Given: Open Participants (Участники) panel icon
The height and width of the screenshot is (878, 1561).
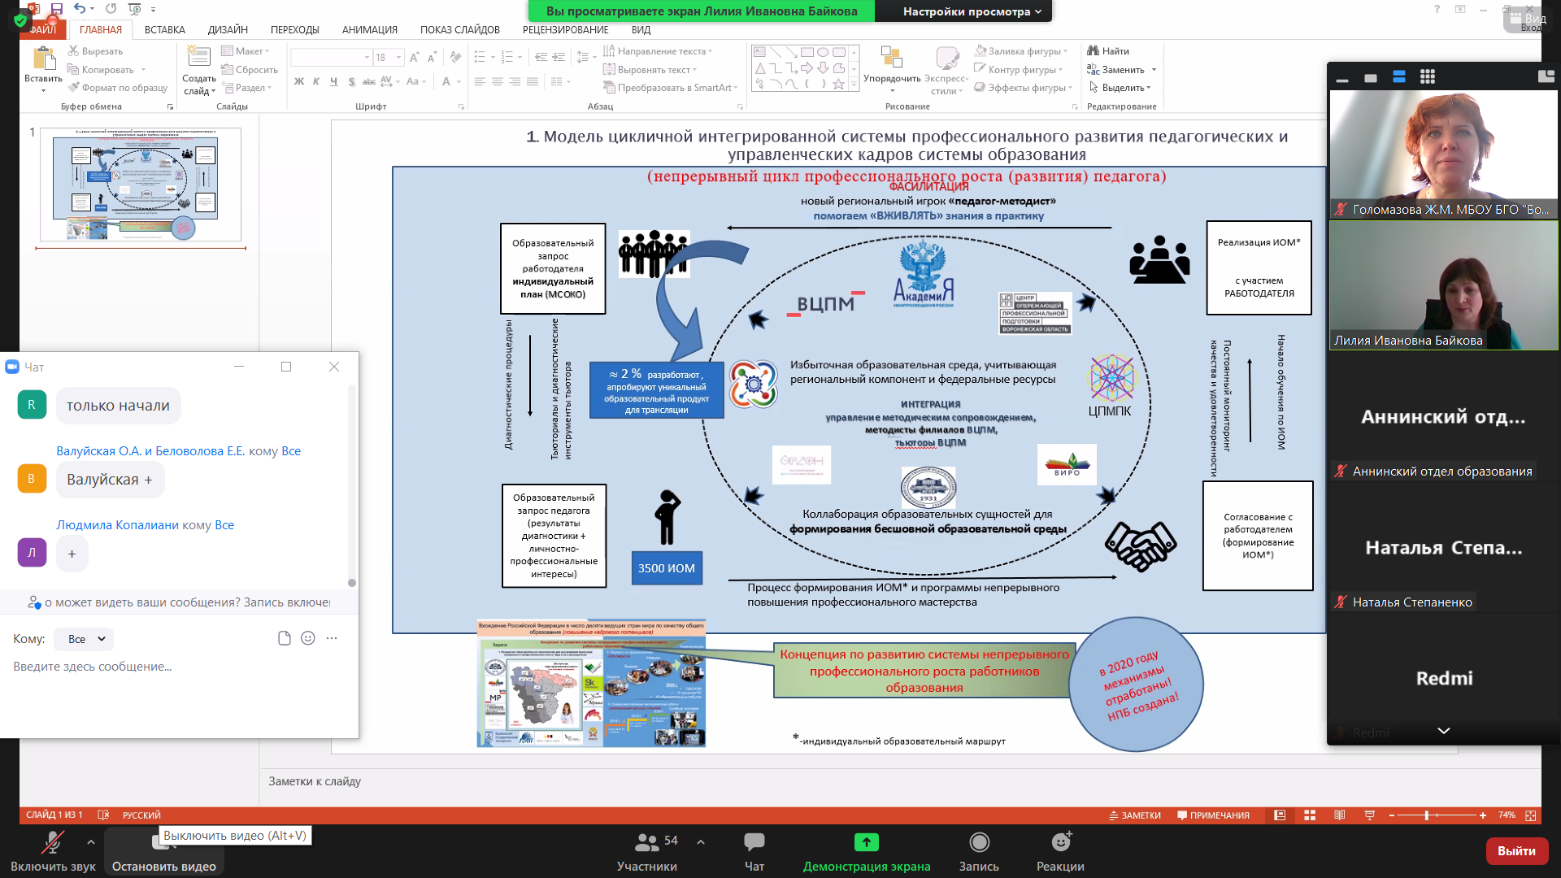Looking at the screenshot, I should tap(647, 842).
